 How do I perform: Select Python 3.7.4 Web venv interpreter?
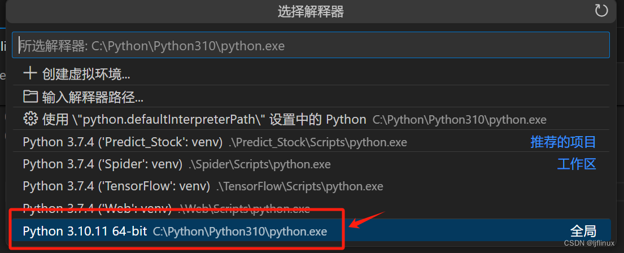311,208
